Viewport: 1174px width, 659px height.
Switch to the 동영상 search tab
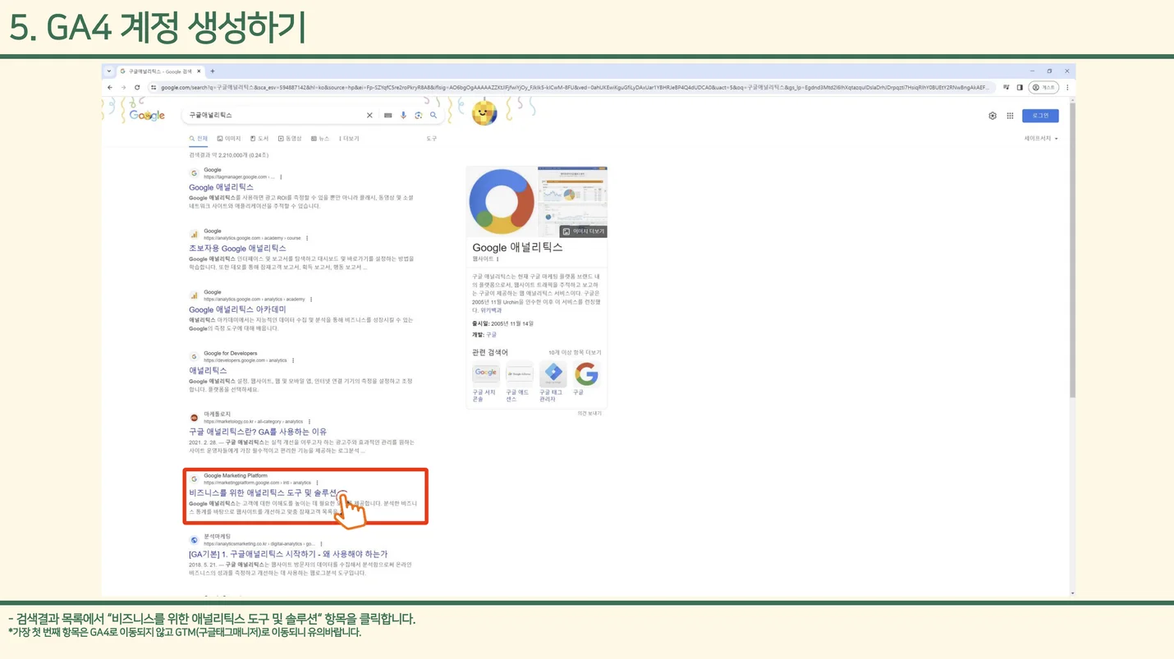pyautogui.click(x=290, y=139)
